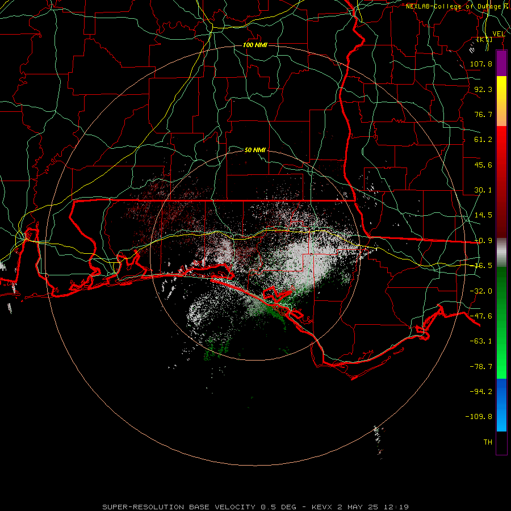Click the -109.8 value on velocity scale

479,417
